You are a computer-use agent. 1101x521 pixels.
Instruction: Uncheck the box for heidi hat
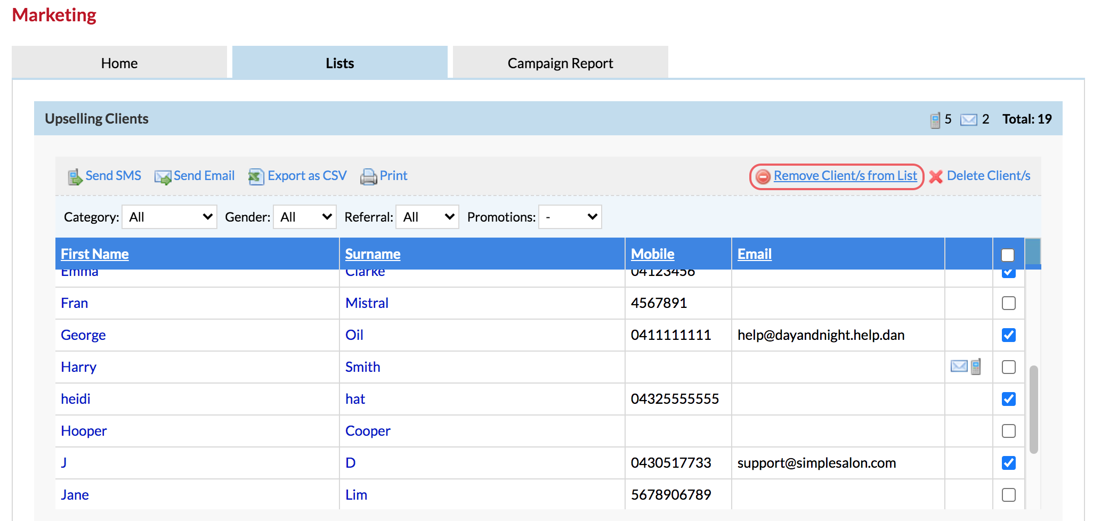pos(1009,399)
